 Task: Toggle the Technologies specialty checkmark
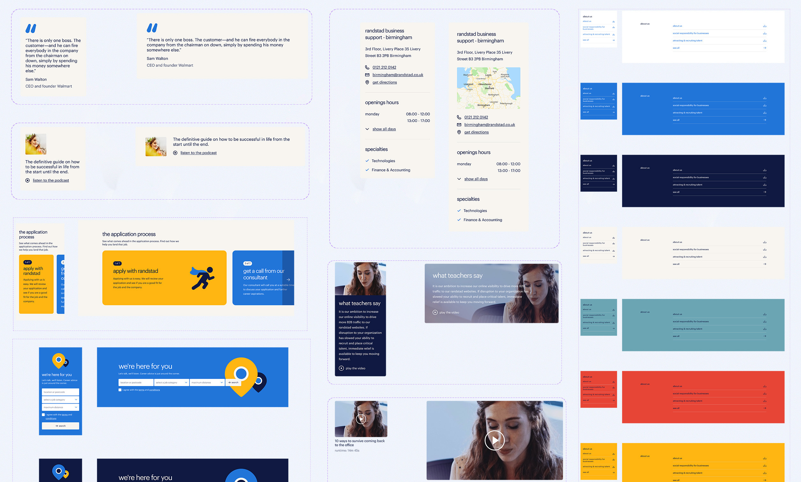tap(367, 160)
